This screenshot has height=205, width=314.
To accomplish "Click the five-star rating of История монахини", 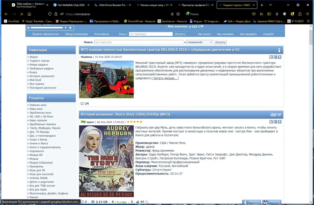I will 135,122.
